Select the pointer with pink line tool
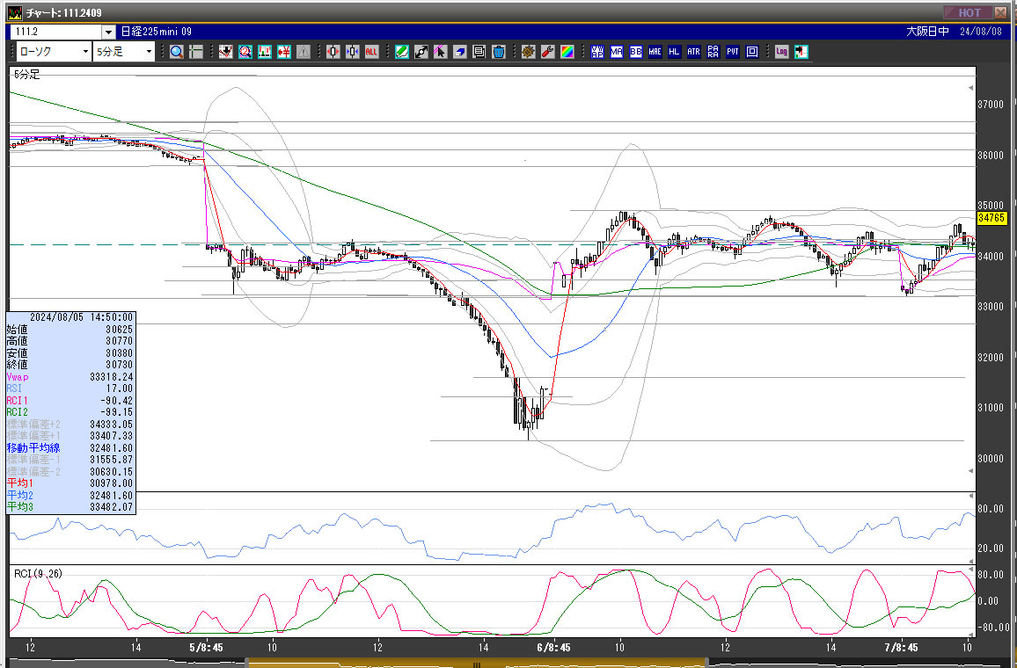Image resolution: width=1017 pixels, height=668 pixels. [x=441, y=52]
